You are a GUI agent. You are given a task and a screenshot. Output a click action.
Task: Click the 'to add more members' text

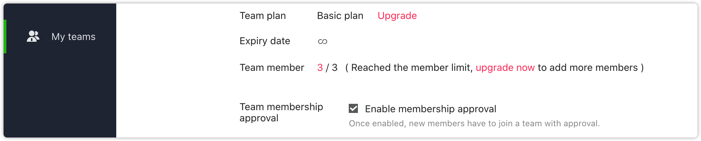click(x=588, y=68)
